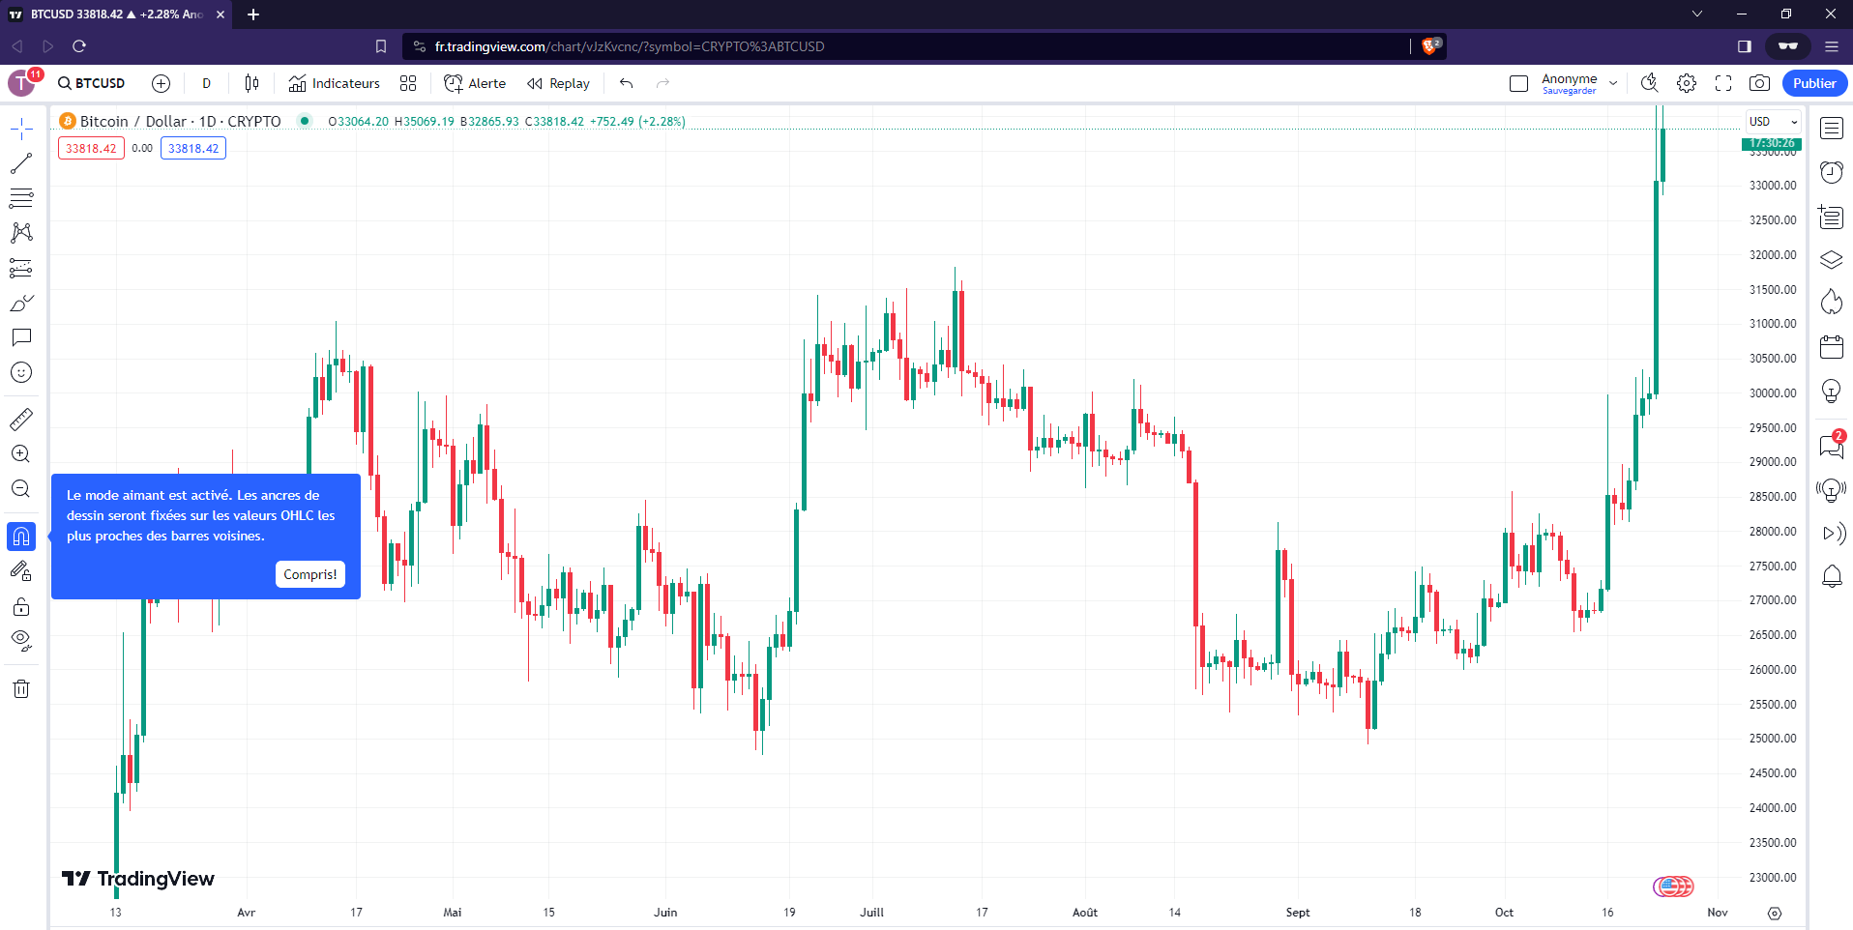The image size is (1853, 930).
Task: Delete drawings with trash icon
Action: point(21,688)
